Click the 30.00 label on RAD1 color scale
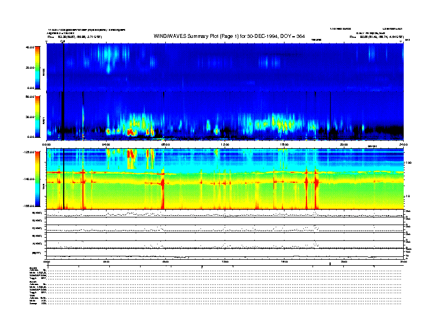The image size is (435, 336). click(x=30, y=117)
